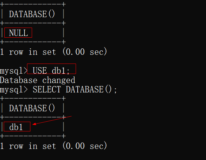Click the second DATABASE() column header
The width and height of the screenshot is (206, 160).
click(32, 108)
